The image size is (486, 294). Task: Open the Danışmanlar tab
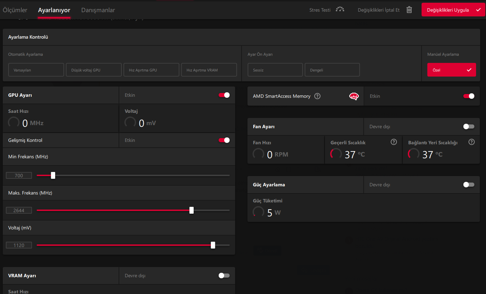point(98,10)
